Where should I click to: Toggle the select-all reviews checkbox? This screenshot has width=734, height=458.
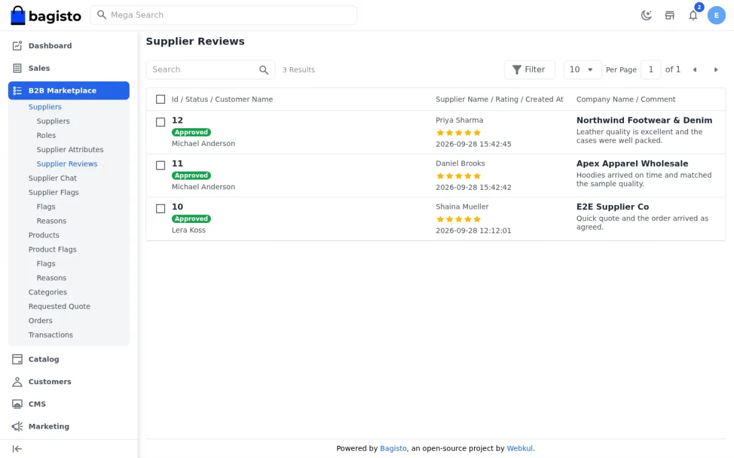(x=160, y=100)
